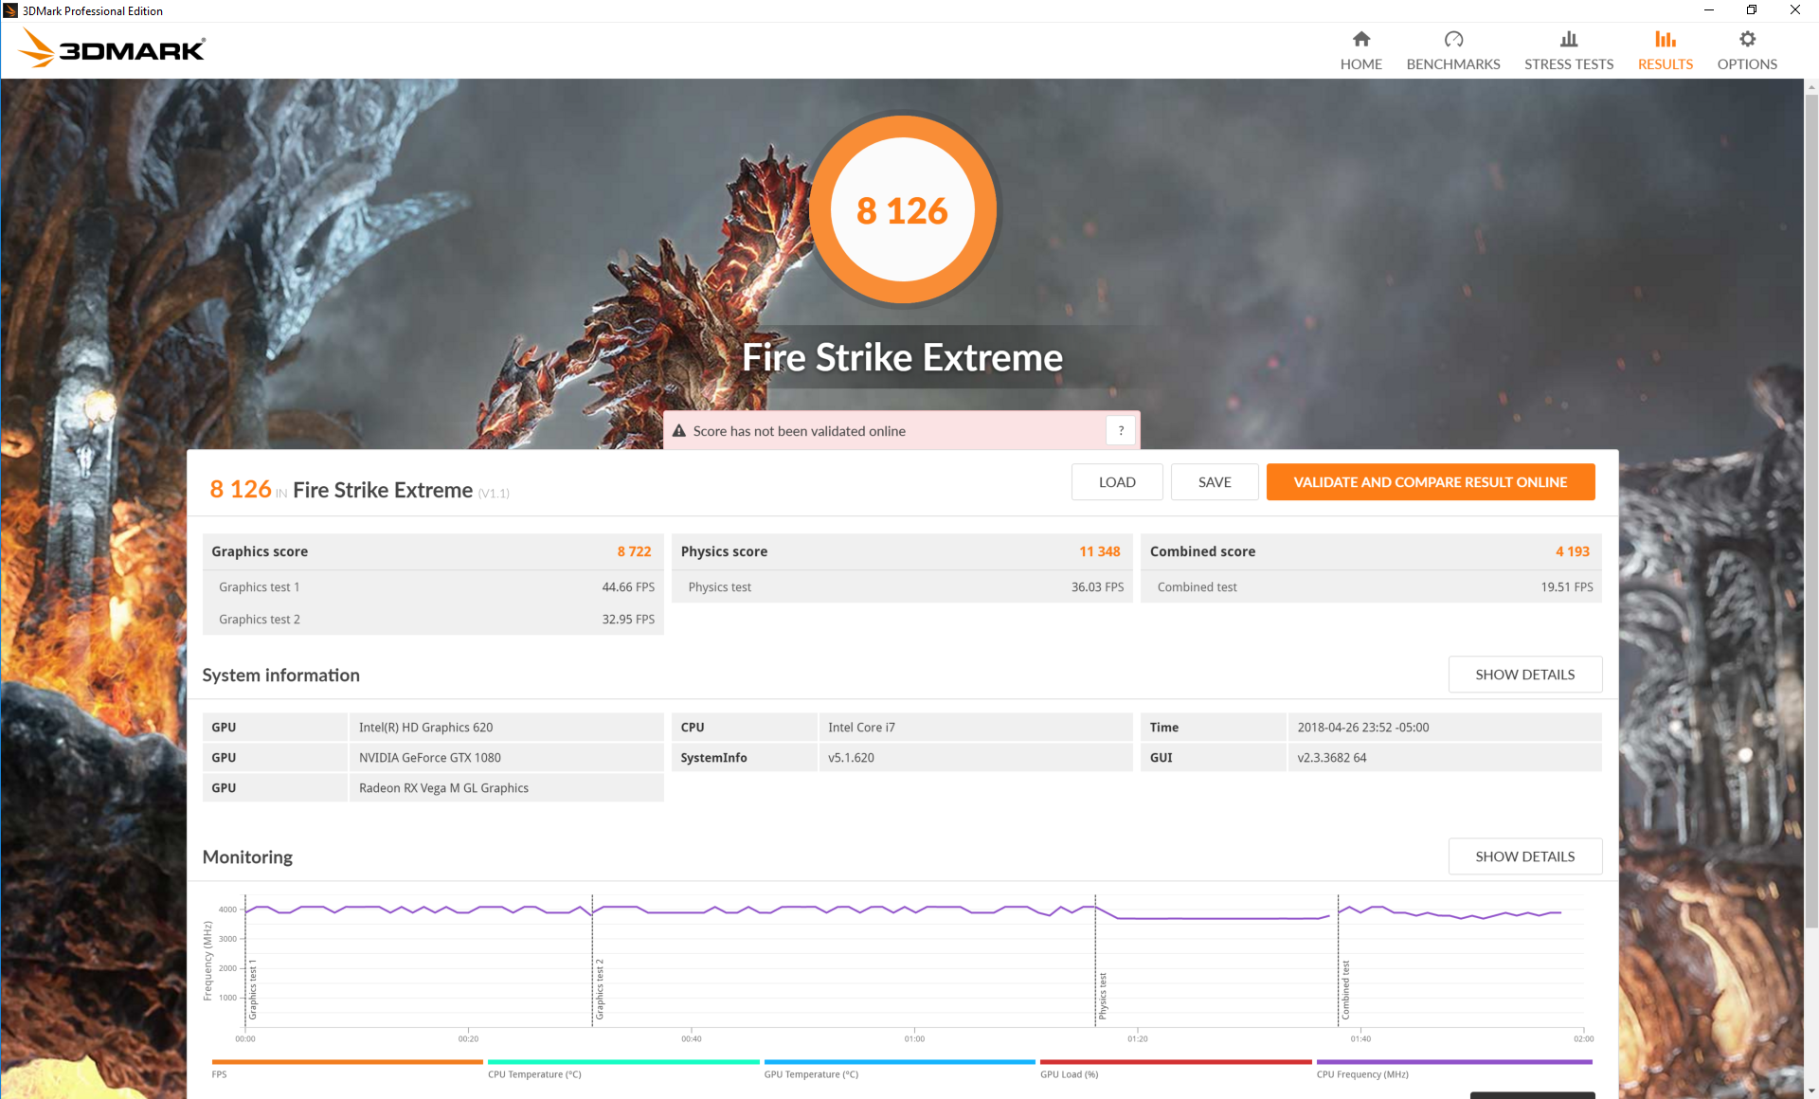
Task: Open Benchmarks via the gauge icon
Action: click(1453, 39)
